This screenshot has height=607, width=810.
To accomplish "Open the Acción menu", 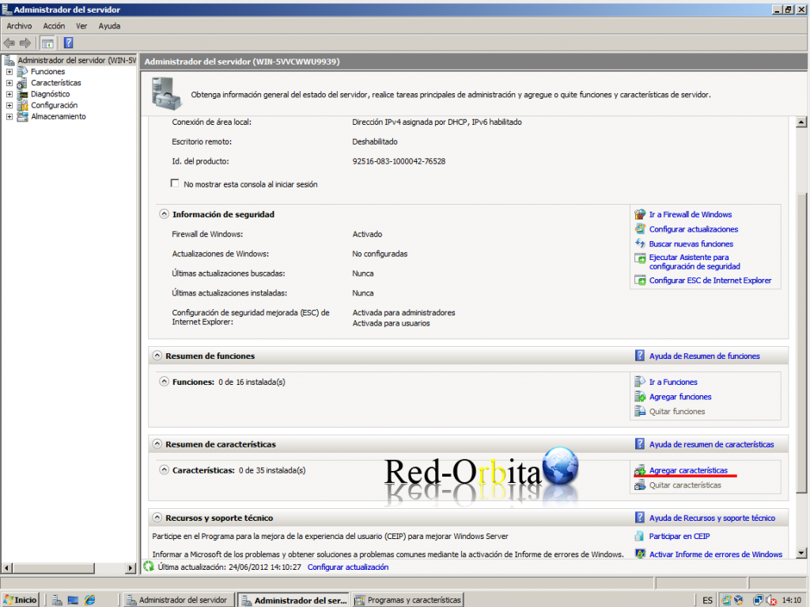I will click(x=53, y=25).
